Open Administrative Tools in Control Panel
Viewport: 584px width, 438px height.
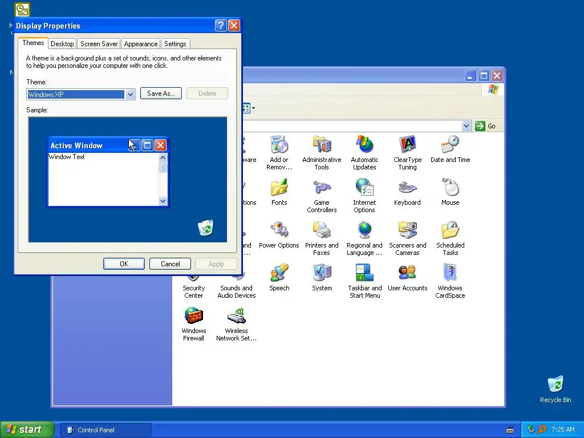click(x=322, y=153)
